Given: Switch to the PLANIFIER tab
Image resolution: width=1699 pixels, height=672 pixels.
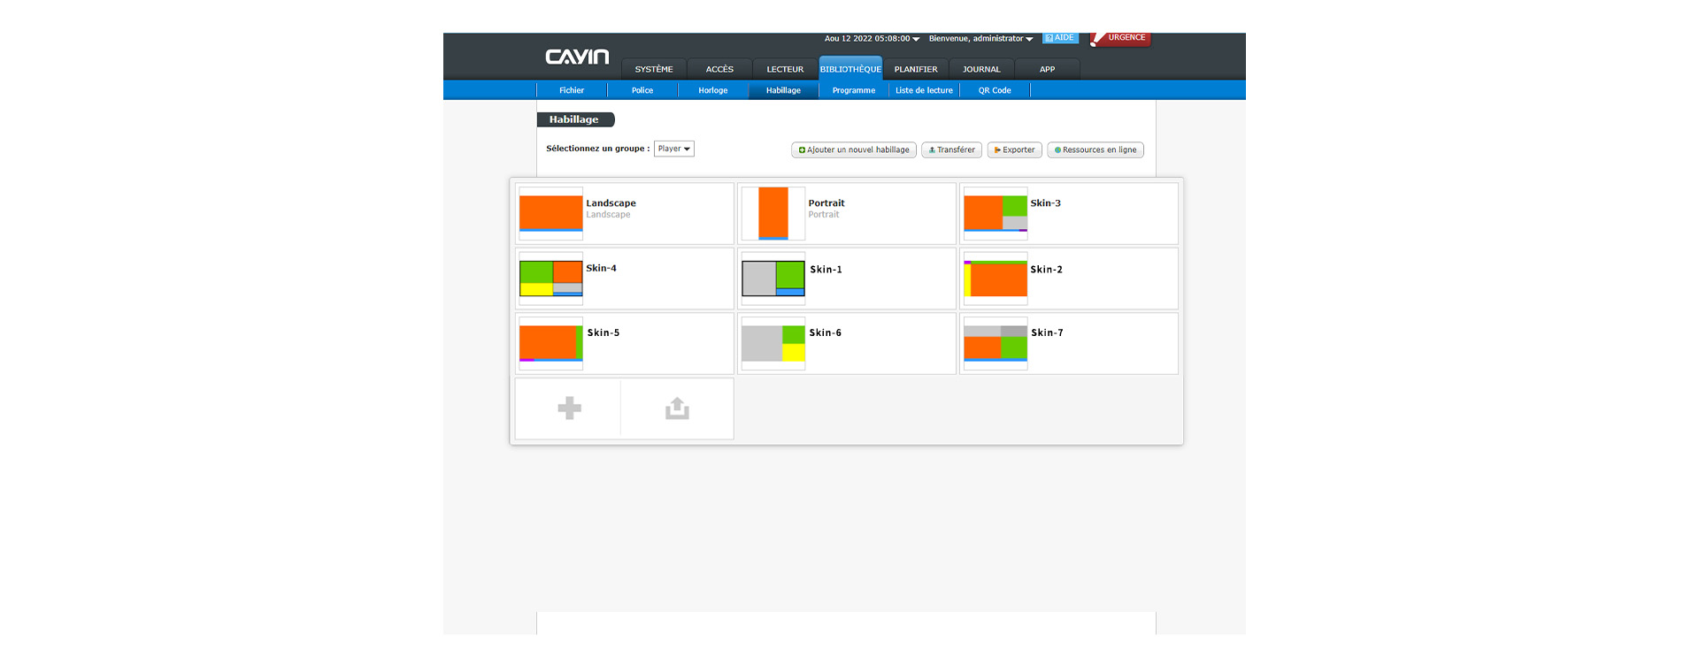Looking at the screenshot, I should [x=916, y=69].
